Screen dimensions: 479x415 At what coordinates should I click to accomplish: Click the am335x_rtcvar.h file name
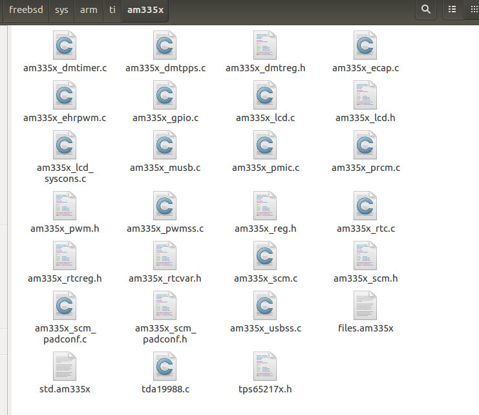coord(165,278)
